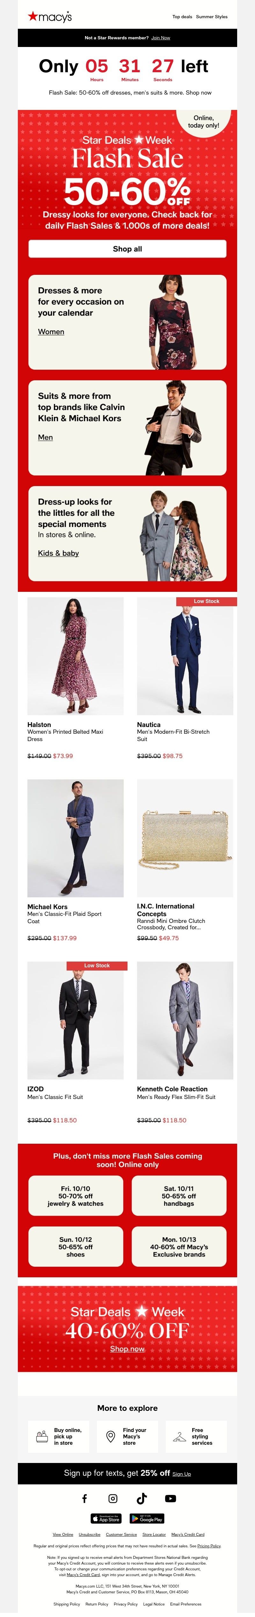The image size is (255, 1617).
Task: Open the Instagram icon in footer
Action: [113, 1498]
